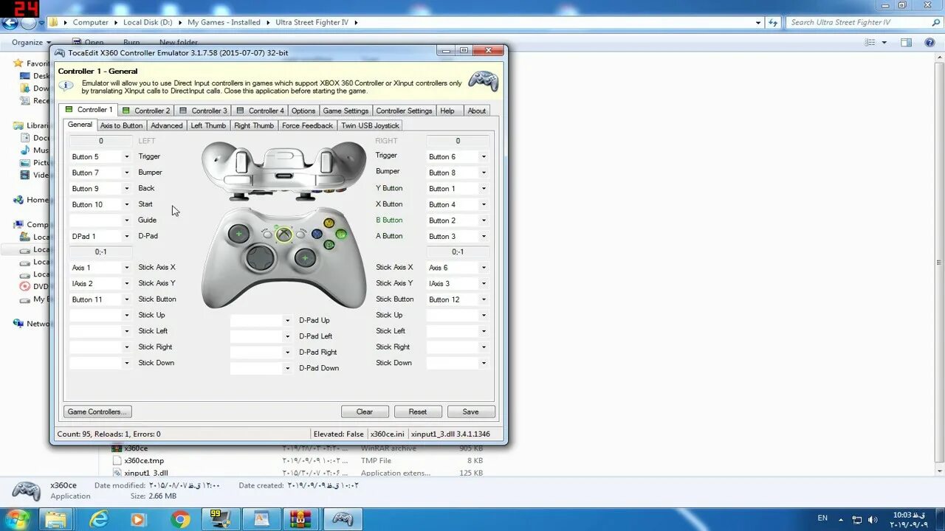Open the Controller Settings tab
Screen dimensions: 945x531
point(404,111)
